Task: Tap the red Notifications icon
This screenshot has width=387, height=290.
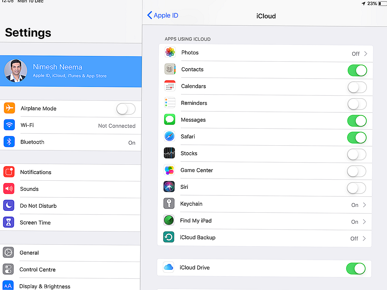Action: click(9, 172)
